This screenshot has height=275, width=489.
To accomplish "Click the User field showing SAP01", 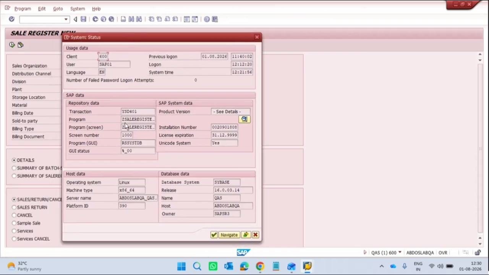I will click(x=114, y=64).
